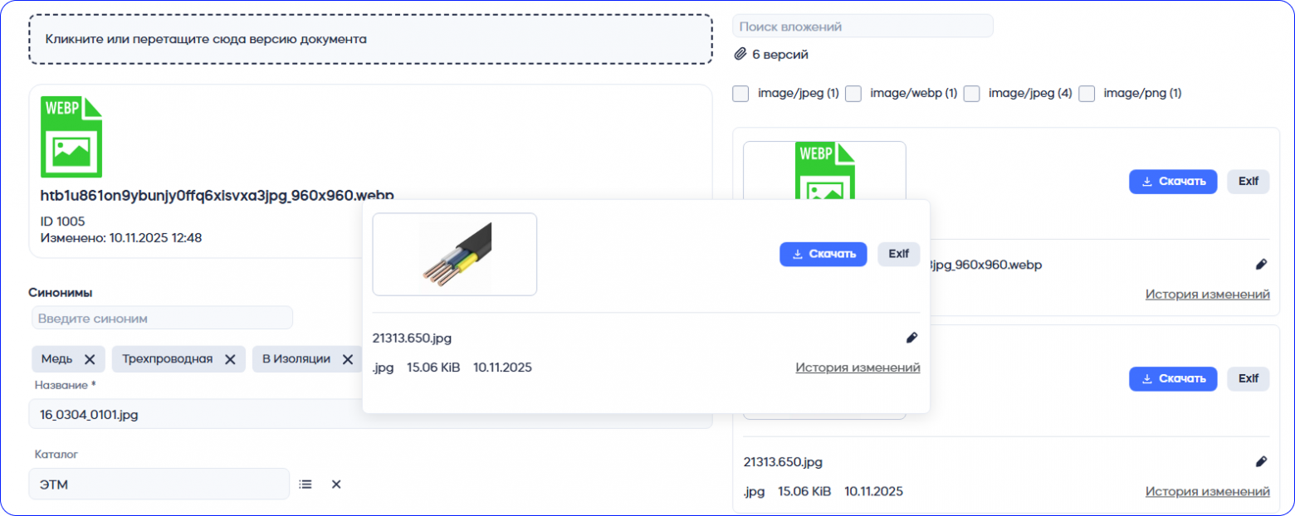The image size is (1295, 516).
Task: Clear the ЭТМ catalog field using the X icon
Action: click(335, 484)
